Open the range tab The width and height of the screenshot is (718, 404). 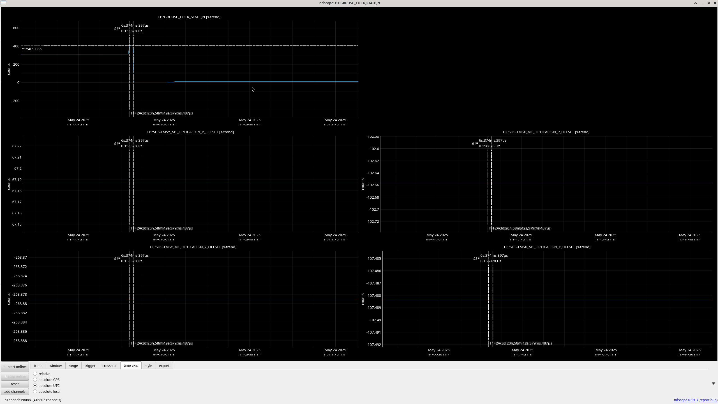73,366
